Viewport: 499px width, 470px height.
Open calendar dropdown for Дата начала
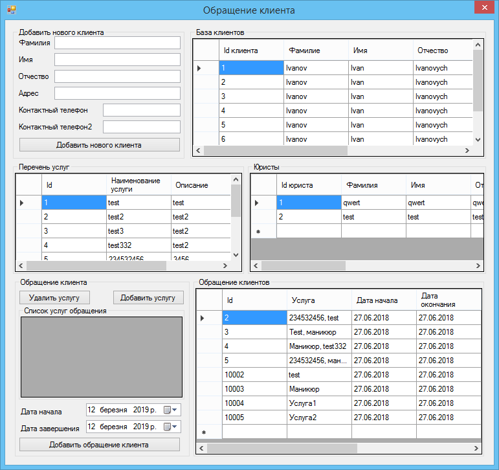[171, 410]
